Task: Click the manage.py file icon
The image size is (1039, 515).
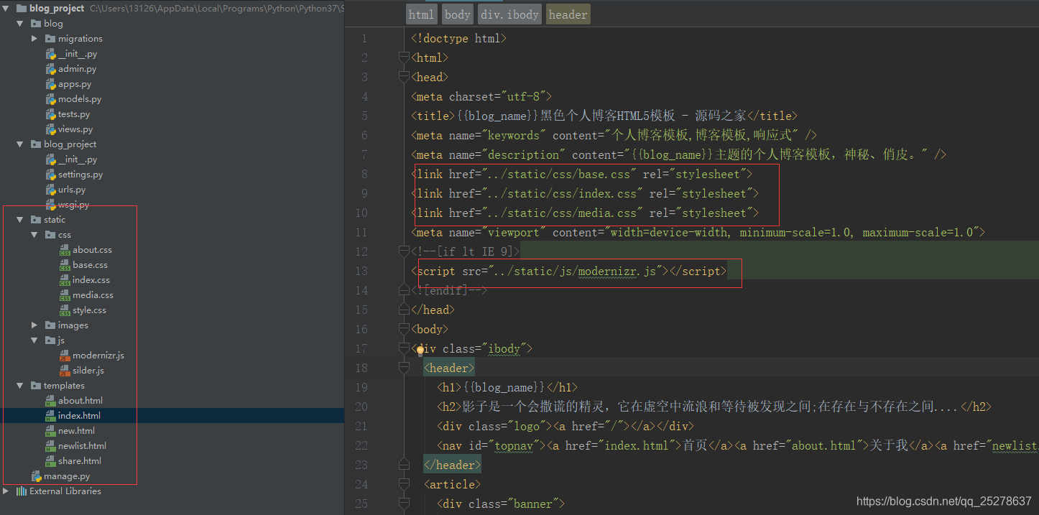Action: 37,476
